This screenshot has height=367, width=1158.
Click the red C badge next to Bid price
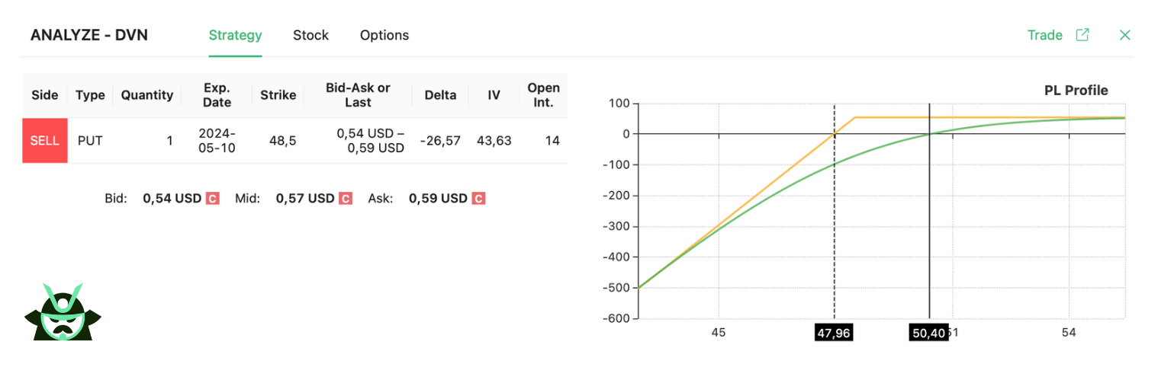pyautogui.click(x=213, y=199)
